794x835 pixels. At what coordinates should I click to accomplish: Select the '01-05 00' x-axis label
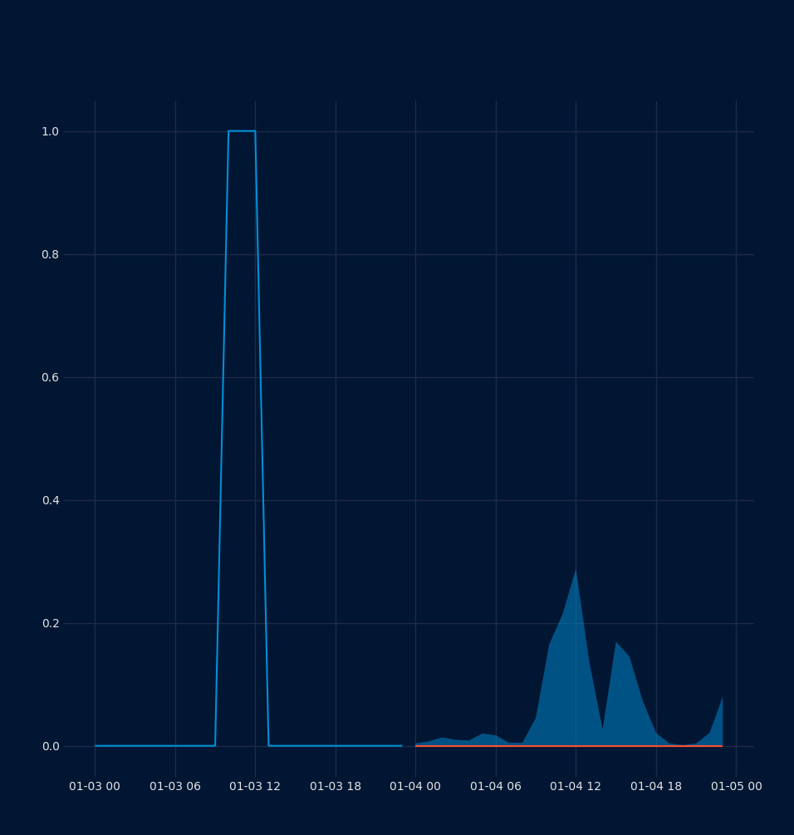(x=736, y=786)
